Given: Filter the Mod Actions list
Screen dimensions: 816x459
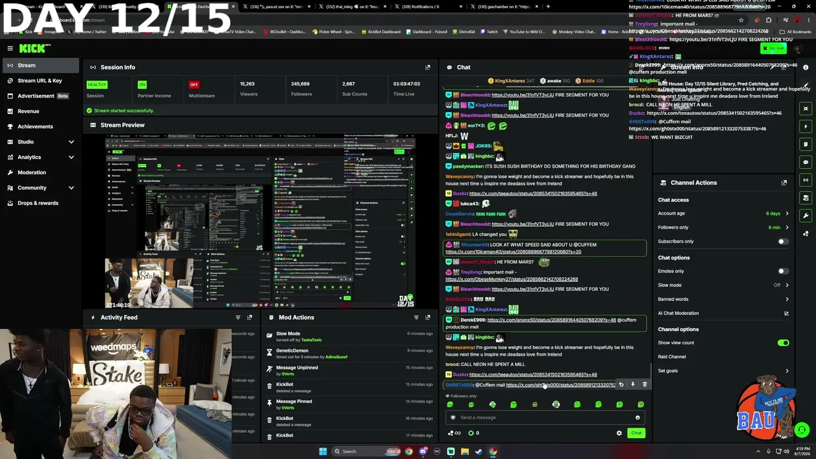Looking at the screenshot, I should click(x=416, y=317).
